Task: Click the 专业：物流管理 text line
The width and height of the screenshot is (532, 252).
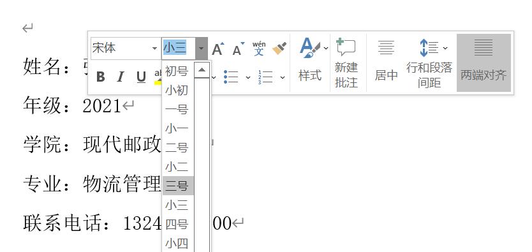Action: (x=92, y=184)
